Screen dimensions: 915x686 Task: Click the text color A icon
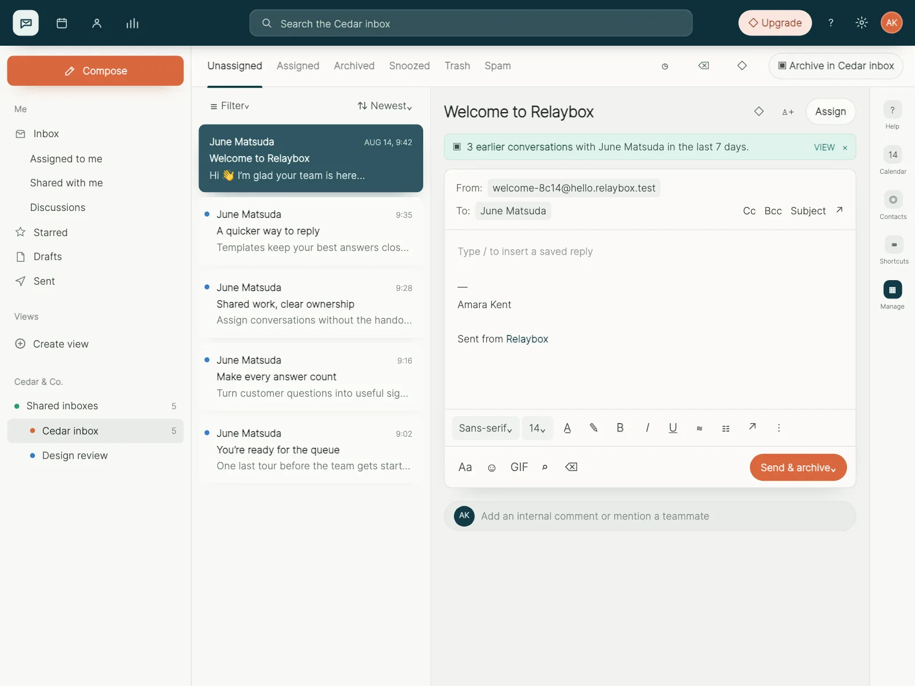tap(567, 428)
